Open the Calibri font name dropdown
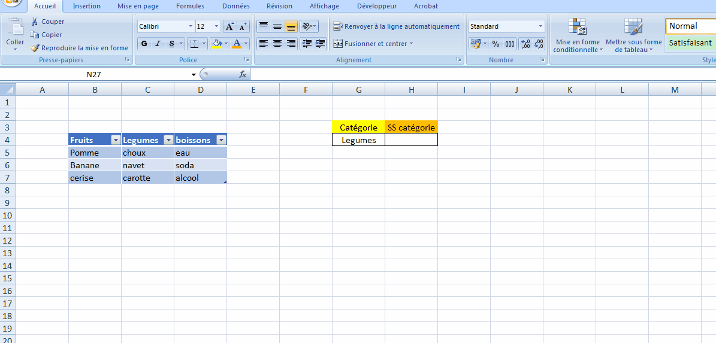716x343 pixels. [191, 26]
